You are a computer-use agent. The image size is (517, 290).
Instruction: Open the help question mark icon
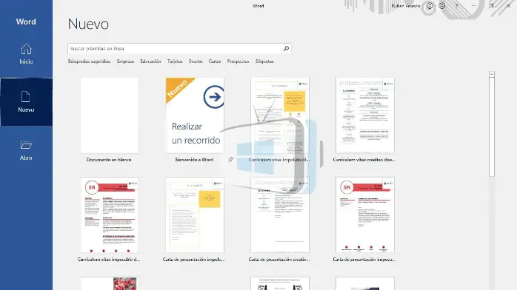tap(457, 6)
